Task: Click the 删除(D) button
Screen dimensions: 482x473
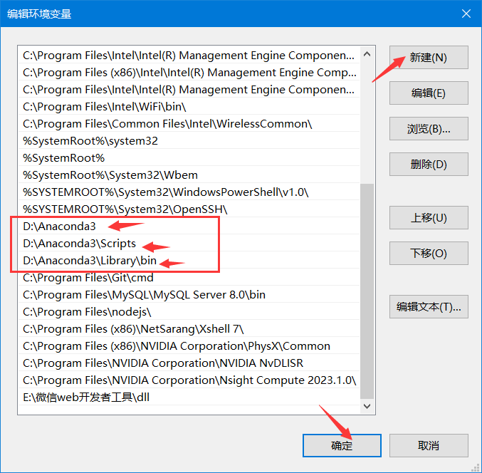Action: 429,165
